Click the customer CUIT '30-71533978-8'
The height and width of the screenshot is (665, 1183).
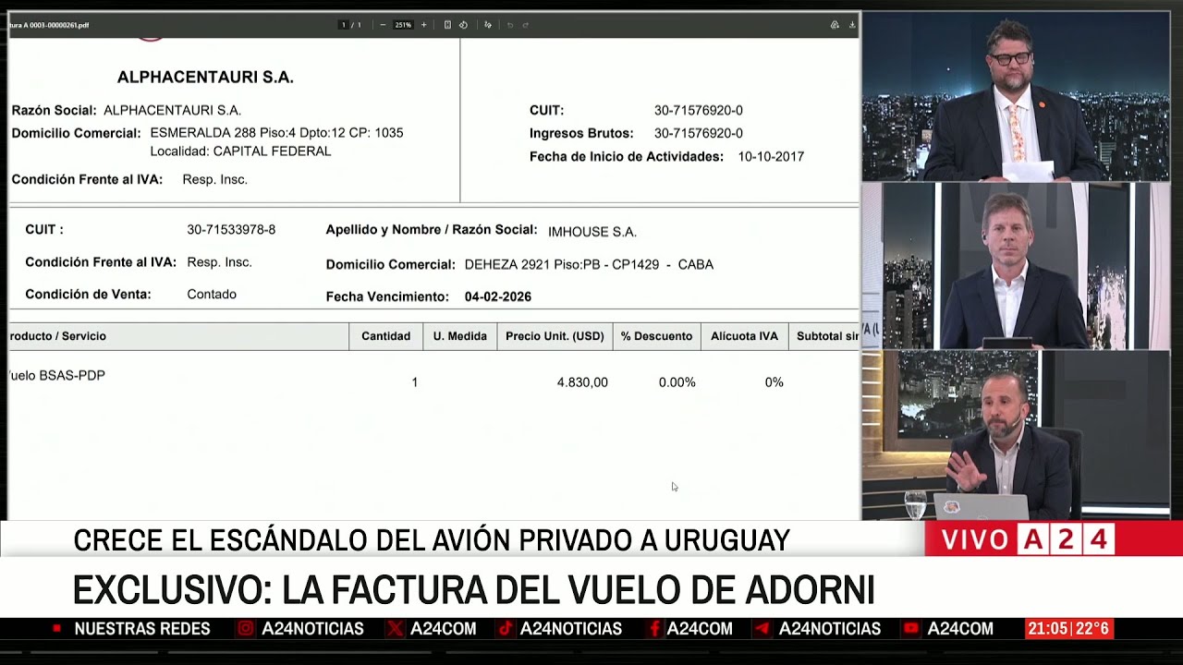pyautogui.click(x=231, y=230)
